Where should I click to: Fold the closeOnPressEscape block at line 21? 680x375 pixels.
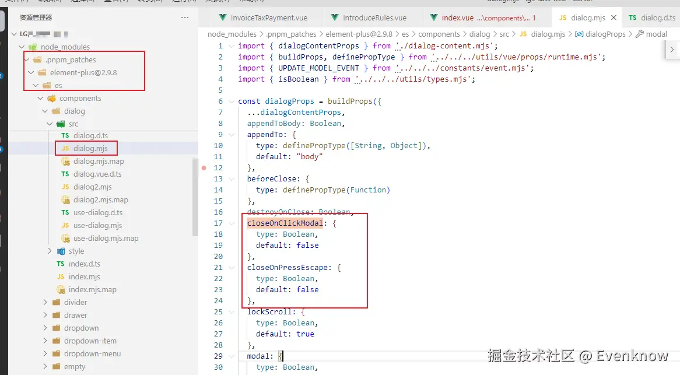[x=232, y=268]
